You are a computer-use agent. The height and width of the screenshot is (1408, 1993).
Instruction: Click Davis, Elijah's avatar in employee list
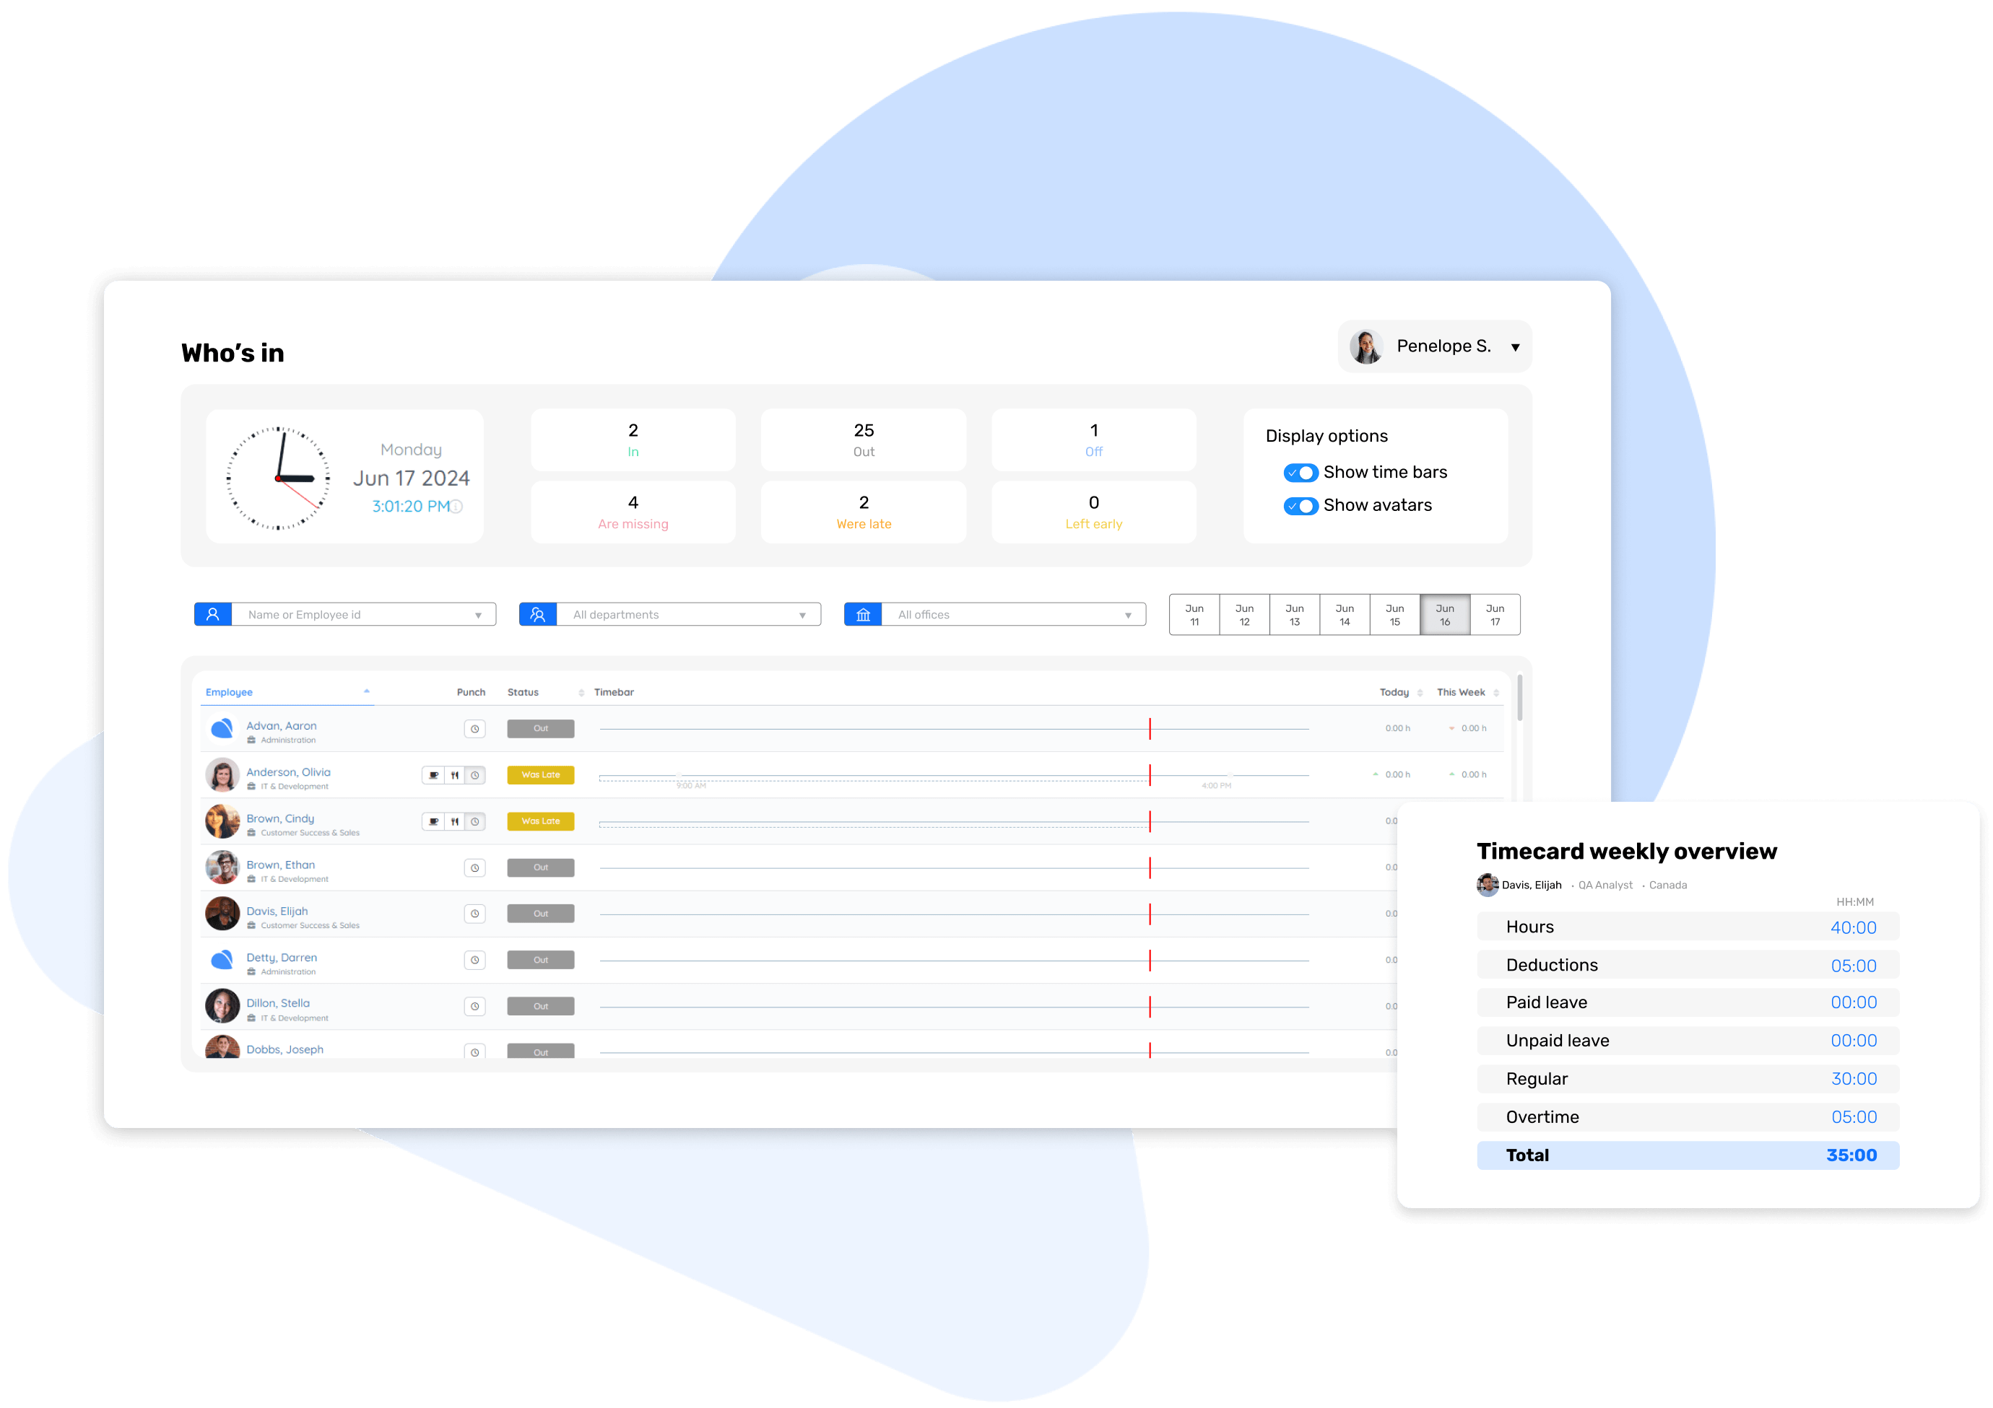coord(222,914)
